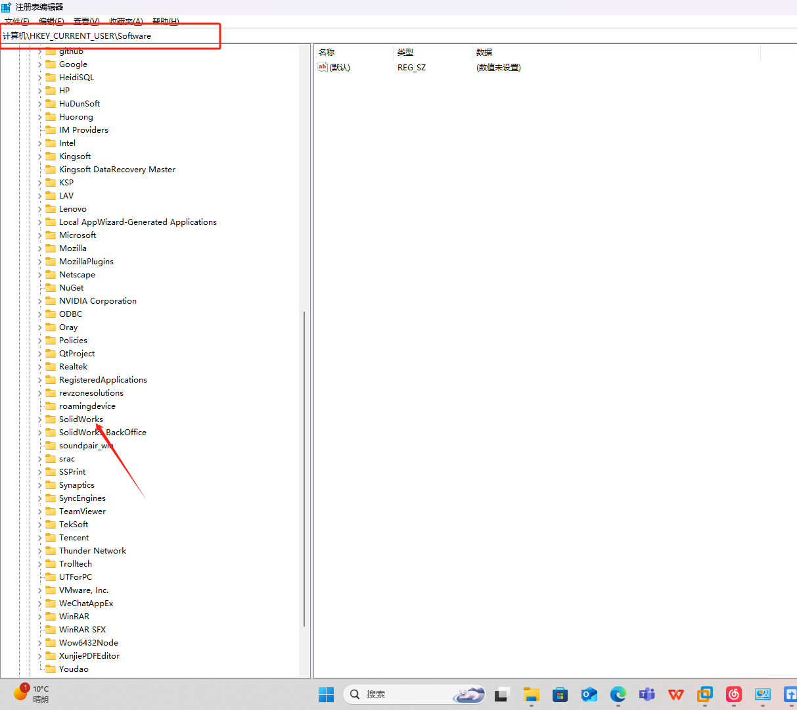Open File Explorer from the taskbar
Viewport: 797px width, 710px height.
pyautogui.click(x=531, y=694)
